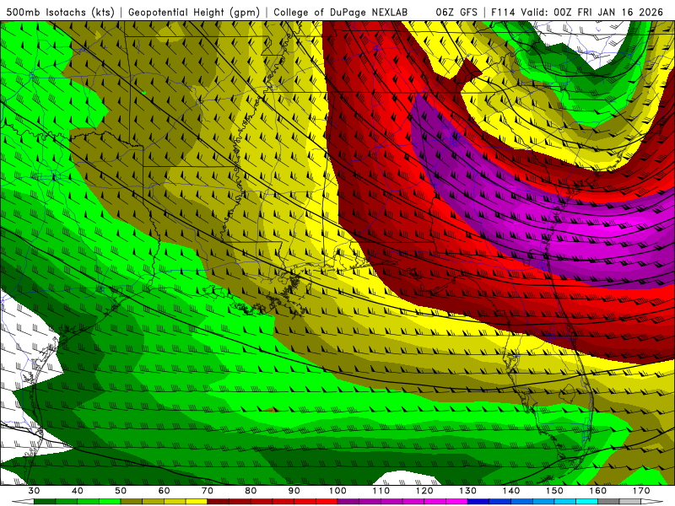Click the '80' legend label
Screen dimensions: 675x506
251,491
